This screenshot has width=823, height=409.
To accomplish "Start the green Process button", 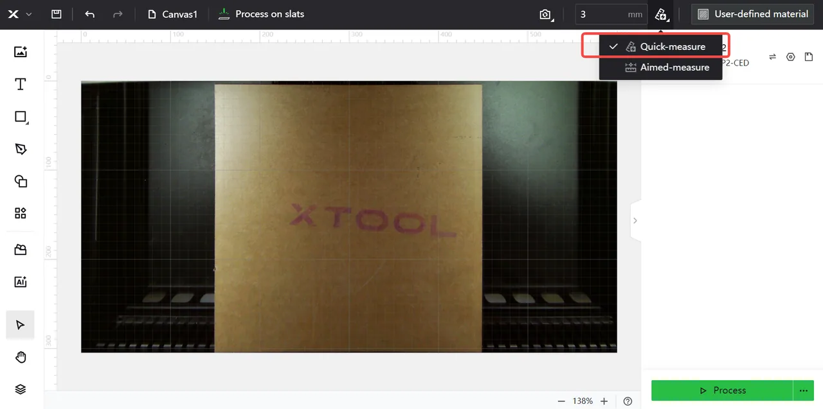I will pos(722,390).
